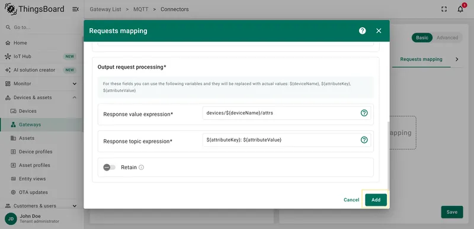Click the John Doe user name
Image resolution: width=474 pixels, height=229 pixels.
tap(30, 216)
